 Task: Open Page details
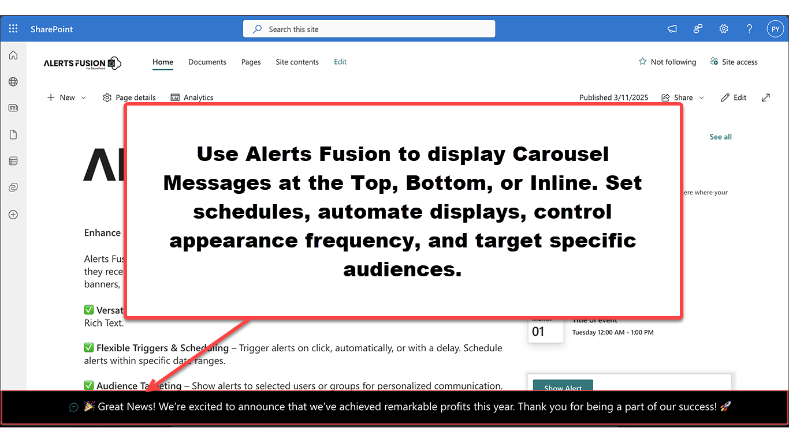129,97
